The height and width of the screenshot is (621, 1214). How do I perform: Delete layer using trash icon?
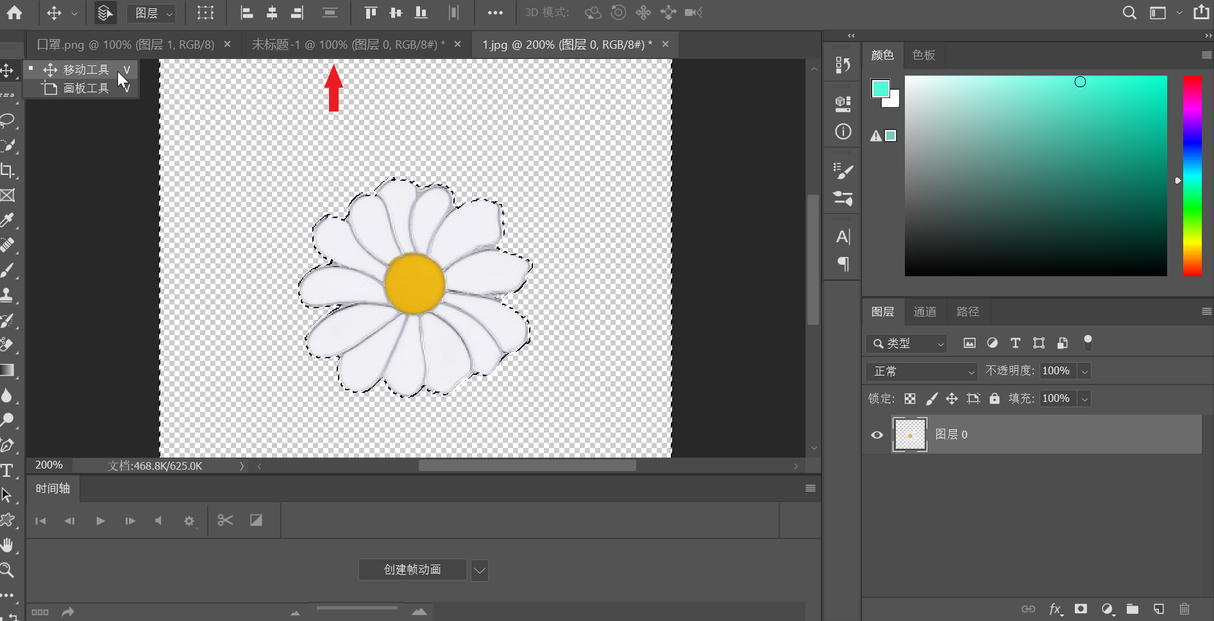tap(1184, 609)
